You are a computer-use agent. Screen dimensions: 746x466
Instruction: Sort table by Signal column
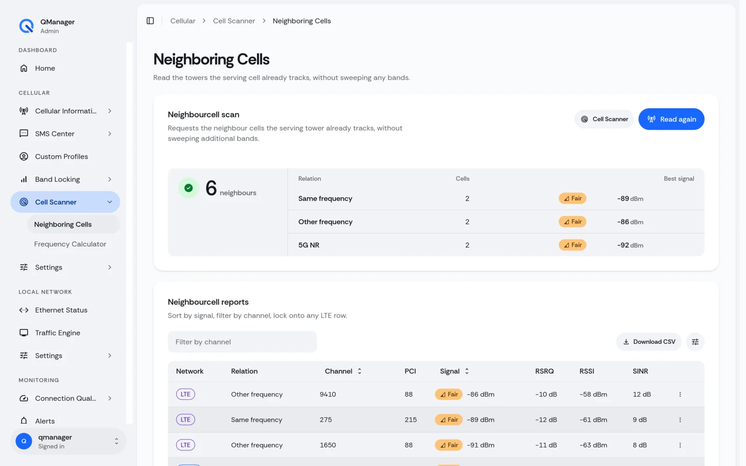pyautogui.click(x=455, y=371)
